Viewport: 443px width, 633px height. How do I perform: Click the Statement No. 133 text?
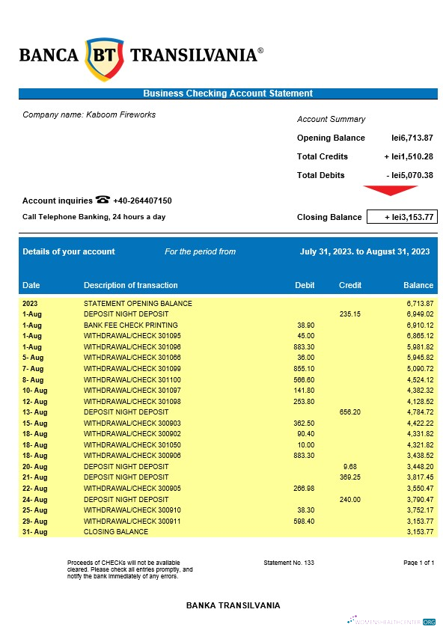[289, 563]
